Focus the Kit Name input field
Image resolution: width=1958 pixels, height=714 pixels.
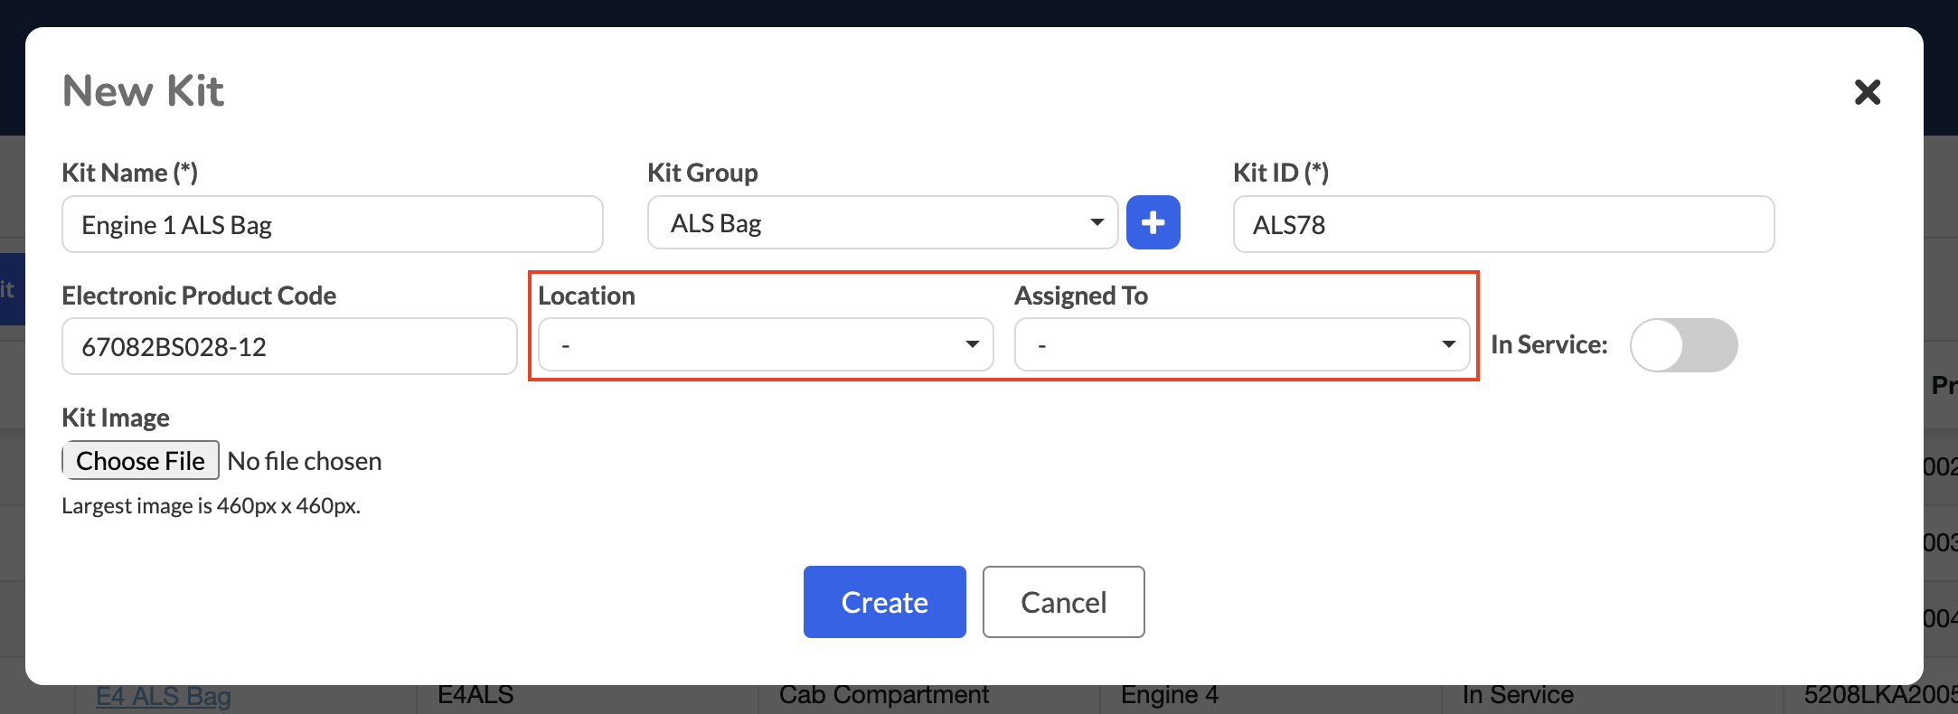[333, 224]
